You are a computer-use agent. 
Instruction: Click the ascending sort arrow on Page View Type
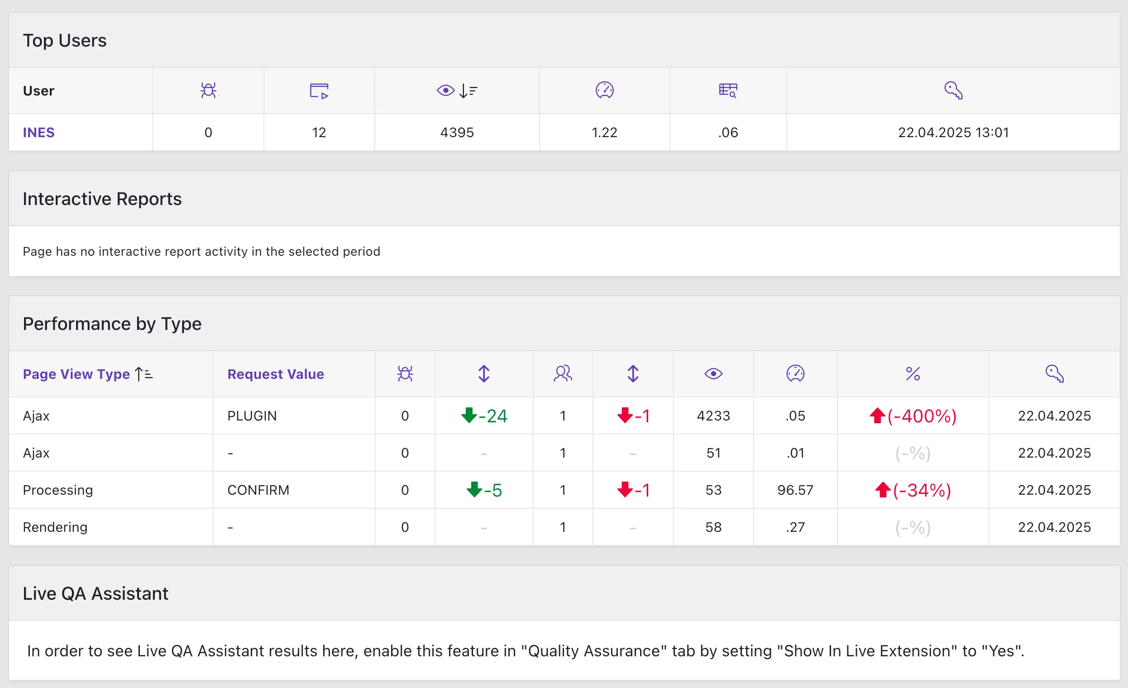click(x=143, y=373)
